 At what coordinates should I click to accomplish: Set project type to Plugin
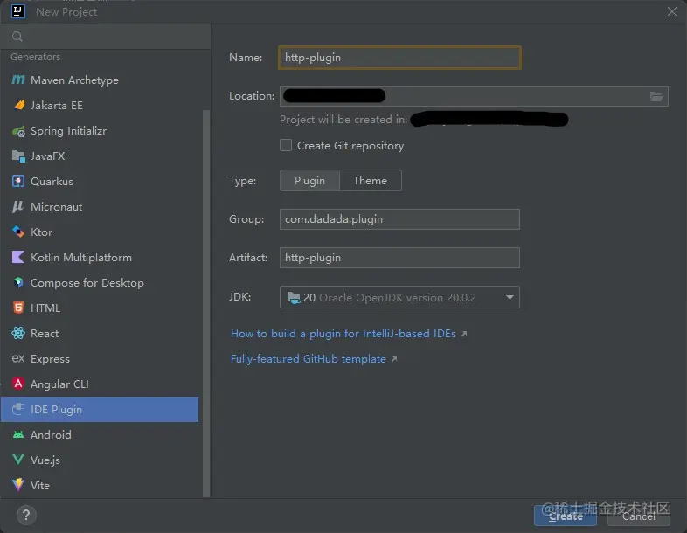[309, 181]
